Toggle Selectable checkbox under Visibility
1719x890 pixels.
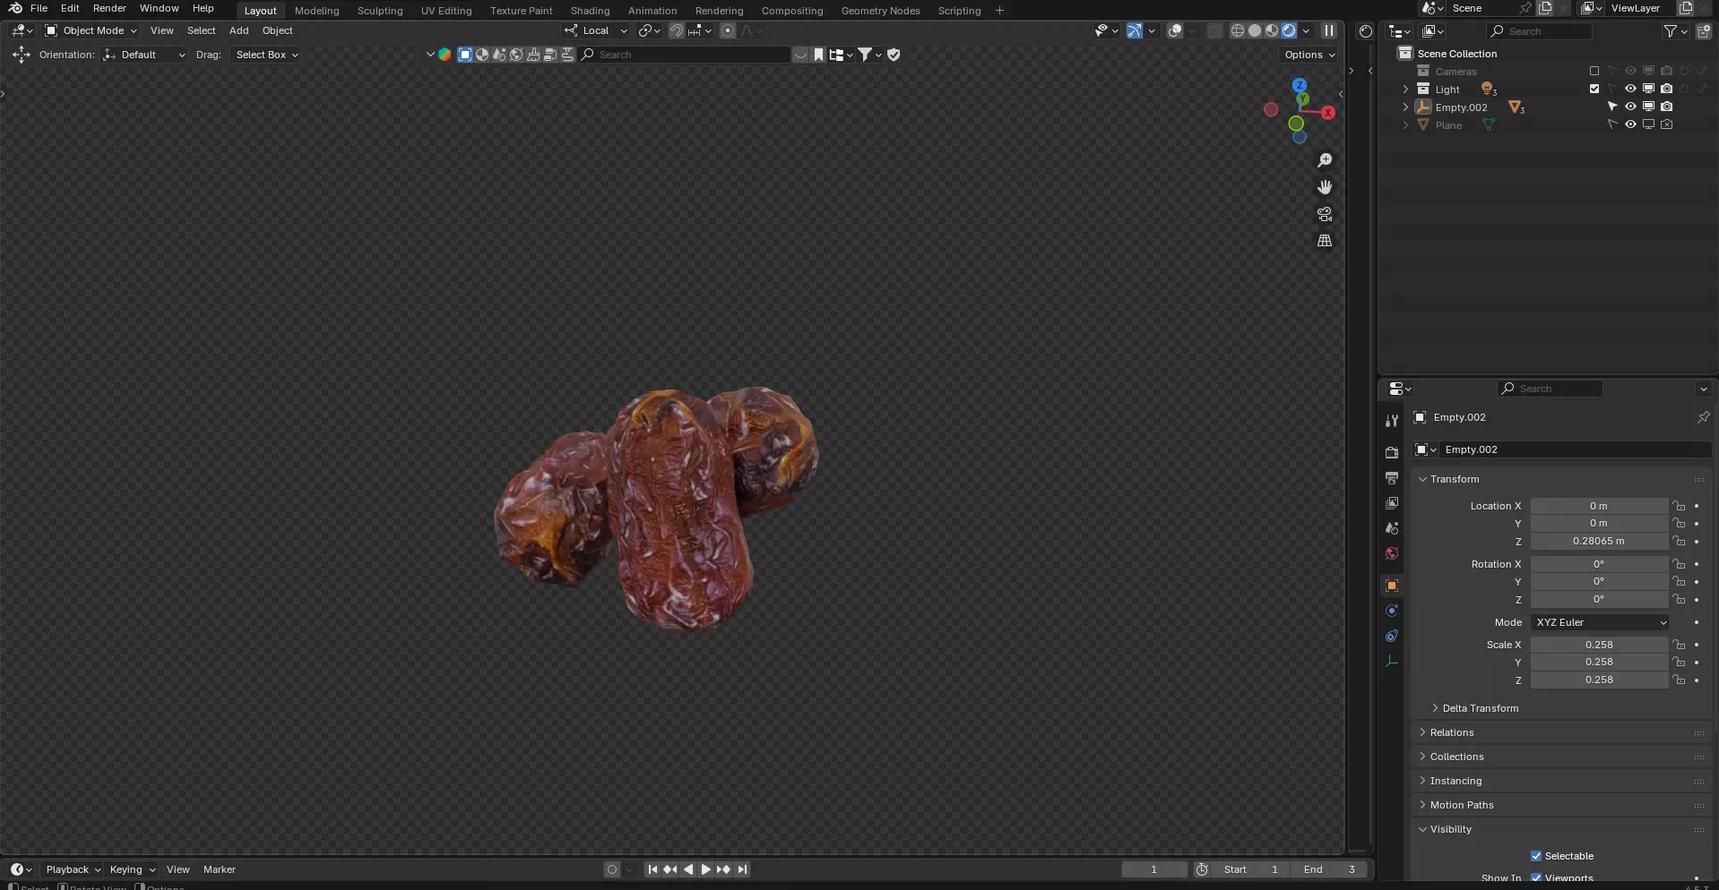(1536, 856)
